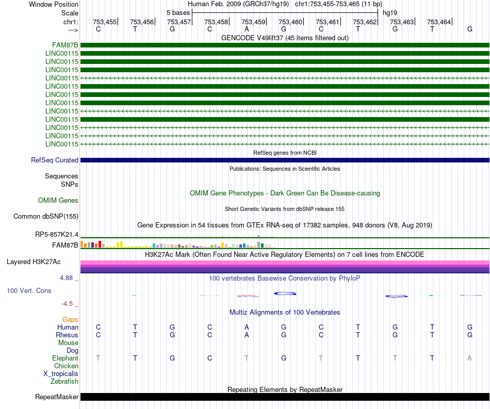Click the Sequences track label
Screen dimensions: 490x409
point(61,176)
